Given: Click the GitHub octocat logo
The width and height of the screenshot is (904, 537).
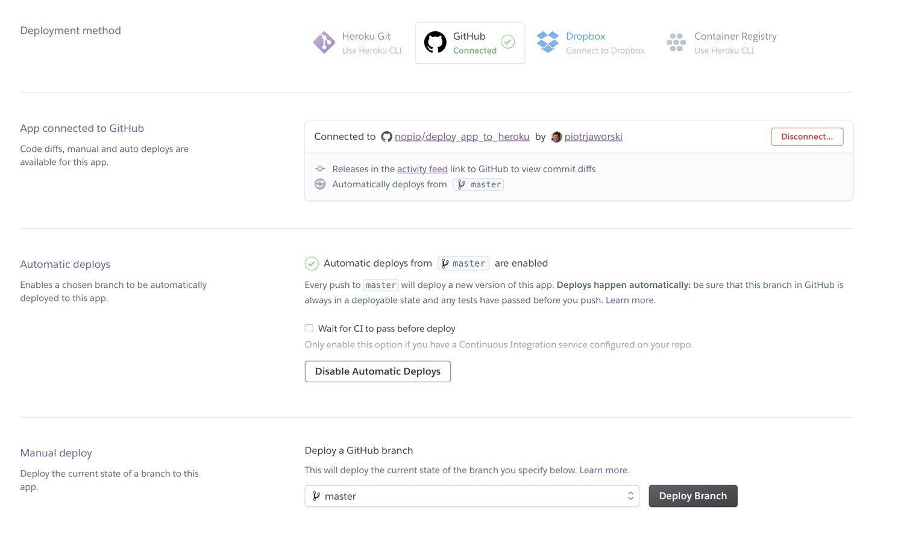Looking at the screenshot, I should pyautogui.click(x=435, y=43).
